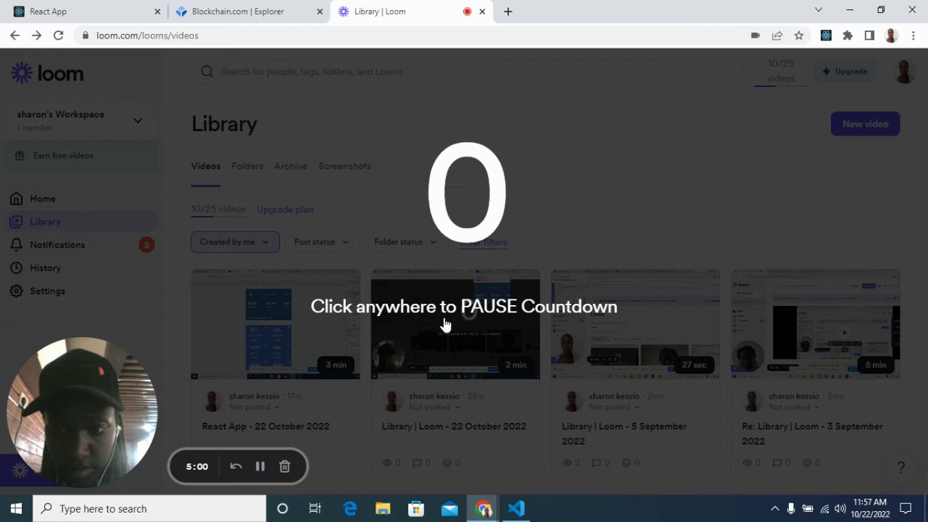Open the Windows Start menu
The width and height of the screenshot is (928, 522).
[x=16, y=508]
